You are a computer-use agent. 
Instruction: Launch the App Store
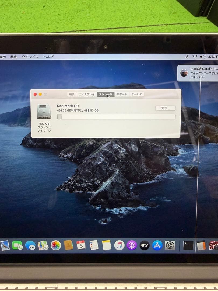click(157, 245)
